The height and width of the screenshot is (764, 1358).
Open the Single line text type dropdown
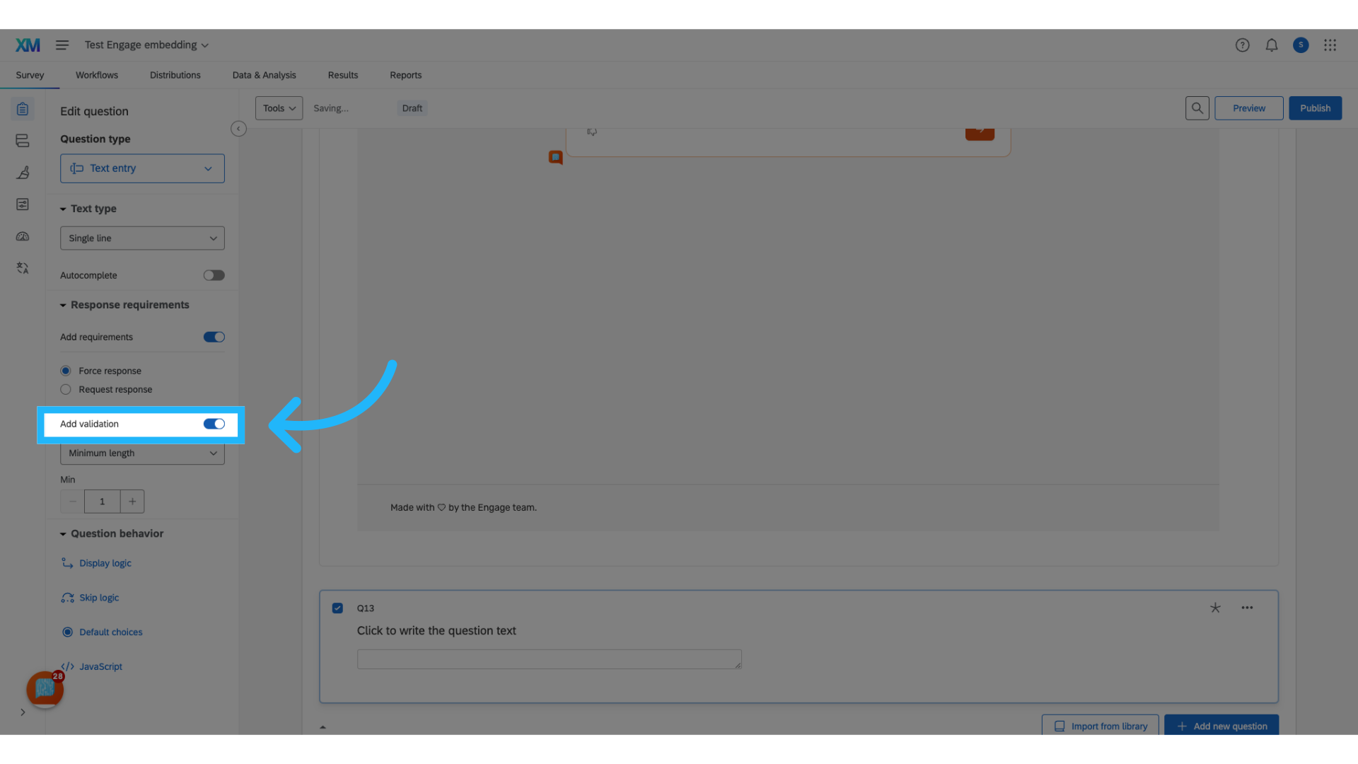142,238
